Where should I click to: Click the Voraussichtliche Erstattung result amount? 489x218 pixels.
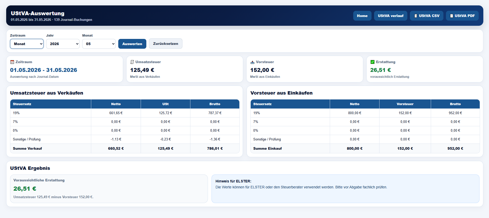pyautogui.click(x=25, y=189)
